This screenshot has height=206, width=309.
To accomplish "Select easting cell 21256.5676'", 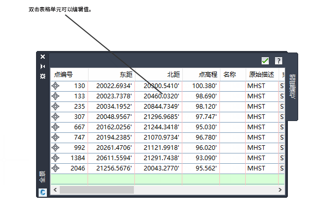I will [111, 168].
